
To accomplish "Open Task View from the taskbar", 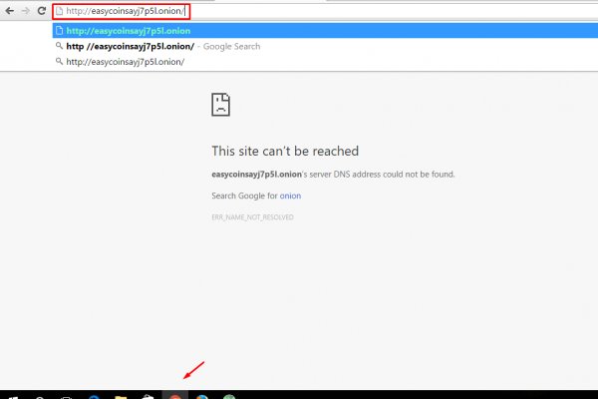I will (66, 396).
